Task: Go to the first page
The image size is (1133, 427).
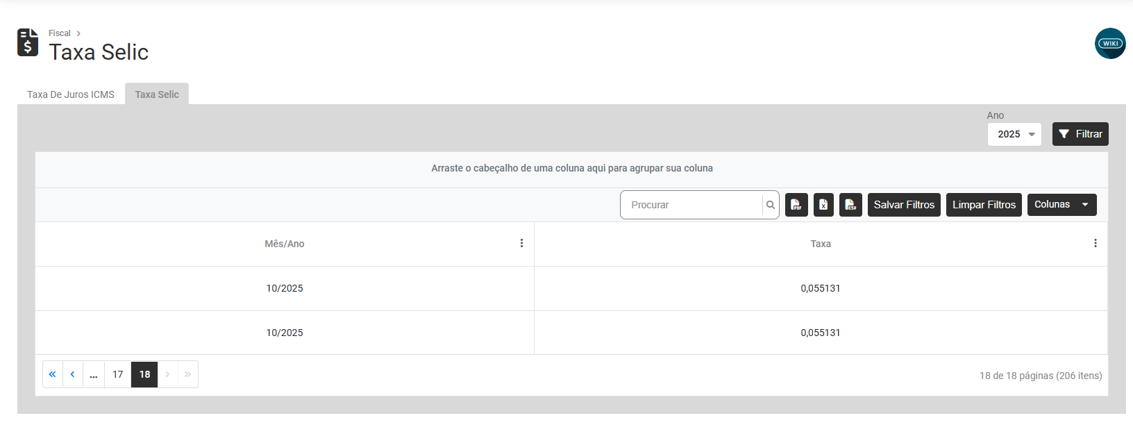Action: (x=53, y=374)
